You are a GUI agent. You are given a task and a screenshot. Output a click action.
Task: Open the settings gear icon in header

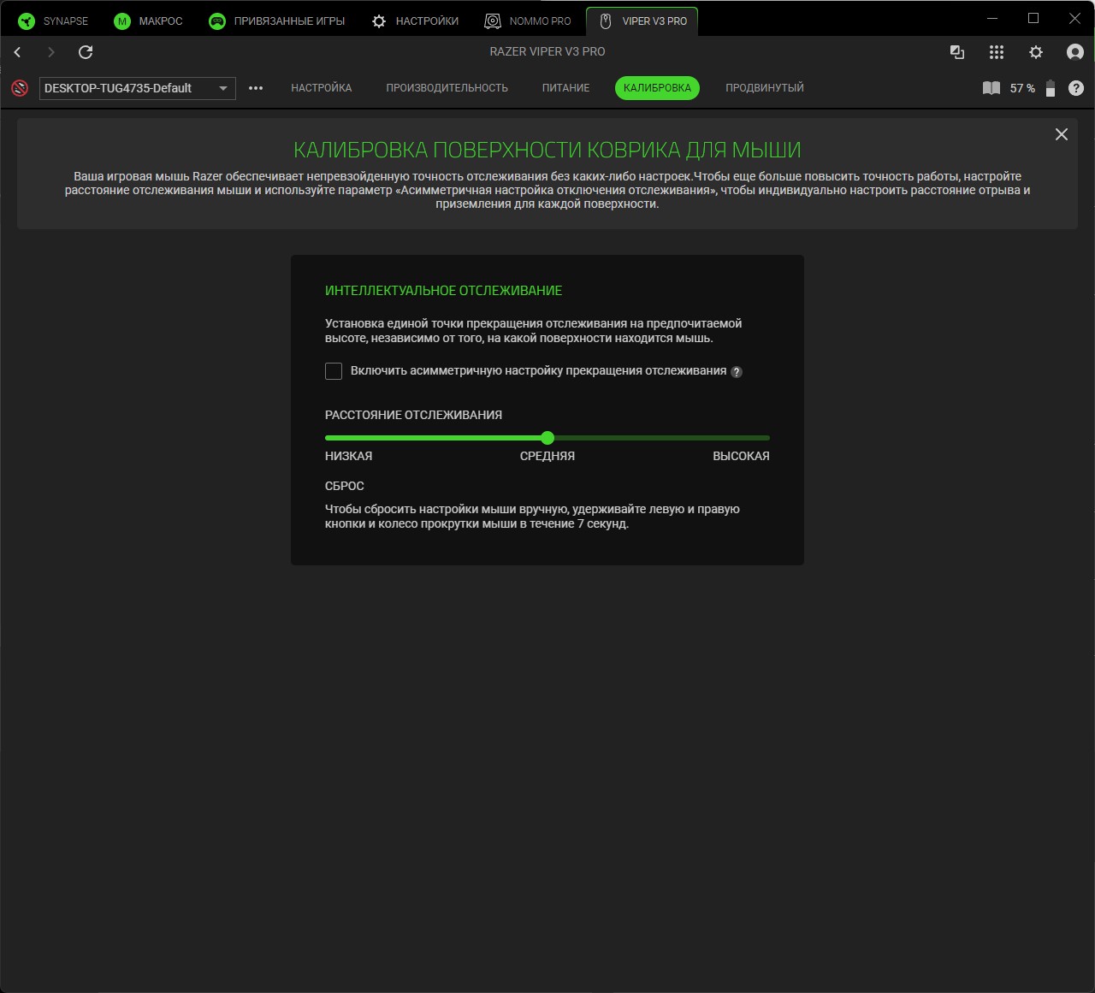[1036, 52]
